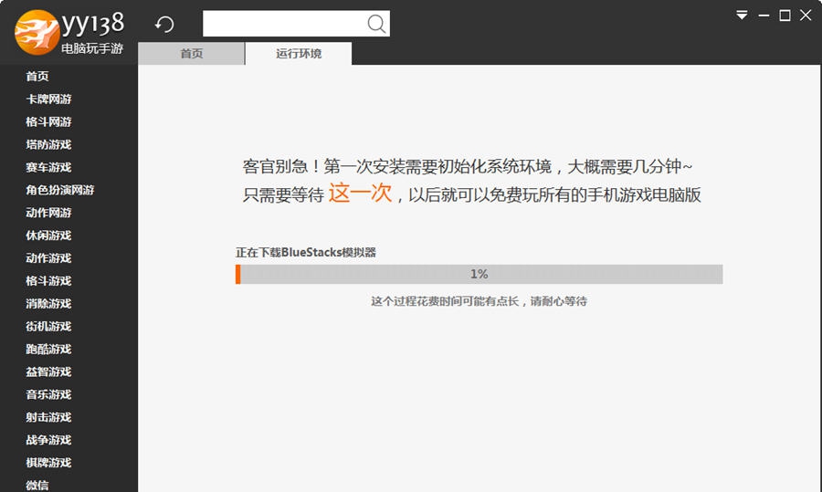Viewport: 822px width, 492px height.
Task: Click the BlueStacks download progress bar
Action: (479, 274)
